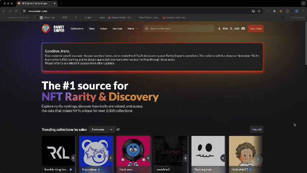Open the MetaMask fox extension icon

click(281, 11)
